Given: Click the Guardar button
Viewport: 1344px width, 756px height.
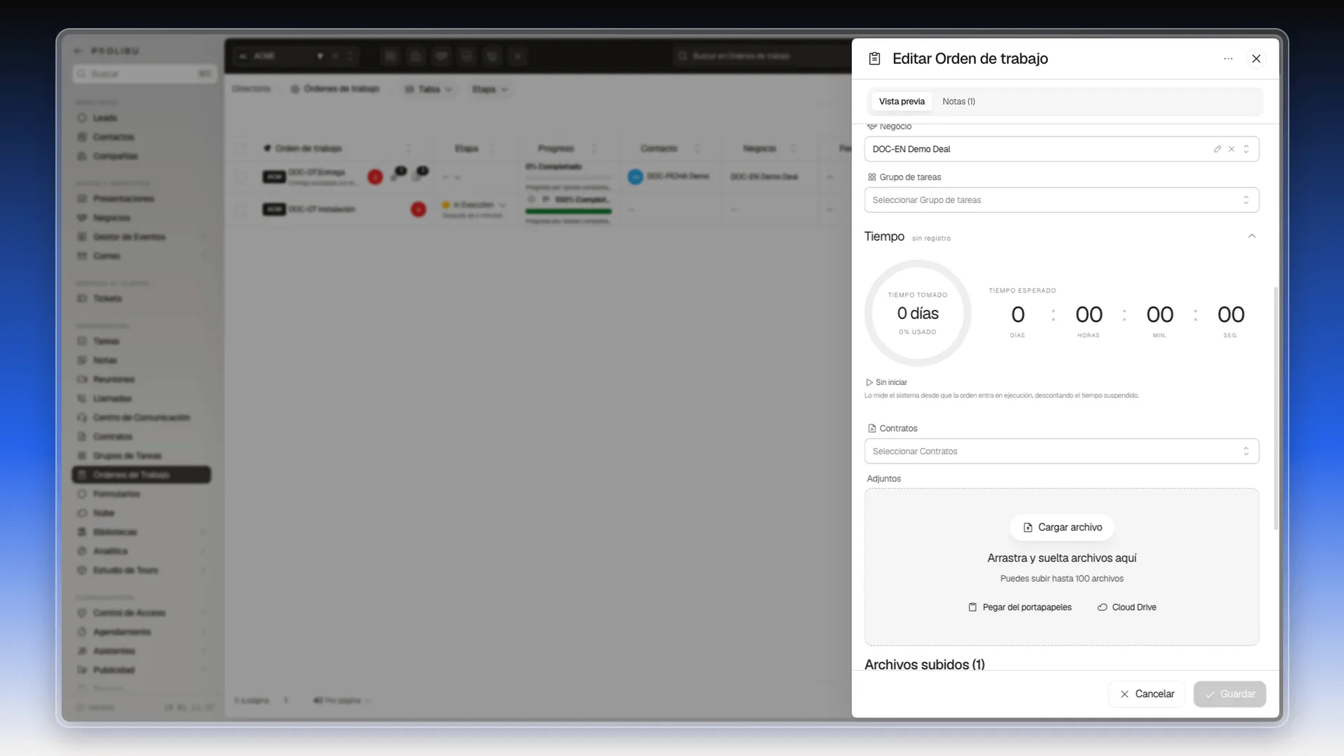Looking at the screenshot, I should click(1229, 694).
